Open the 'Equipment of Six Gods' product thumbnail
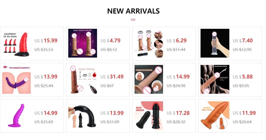Screen dimensions: 266x140 click(16, 43)
